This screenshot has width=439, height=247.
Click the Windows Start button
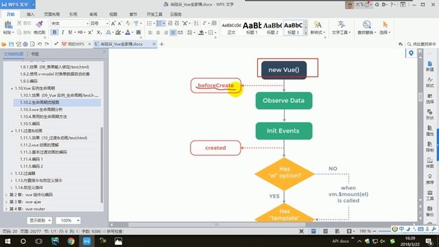(8, 241)
